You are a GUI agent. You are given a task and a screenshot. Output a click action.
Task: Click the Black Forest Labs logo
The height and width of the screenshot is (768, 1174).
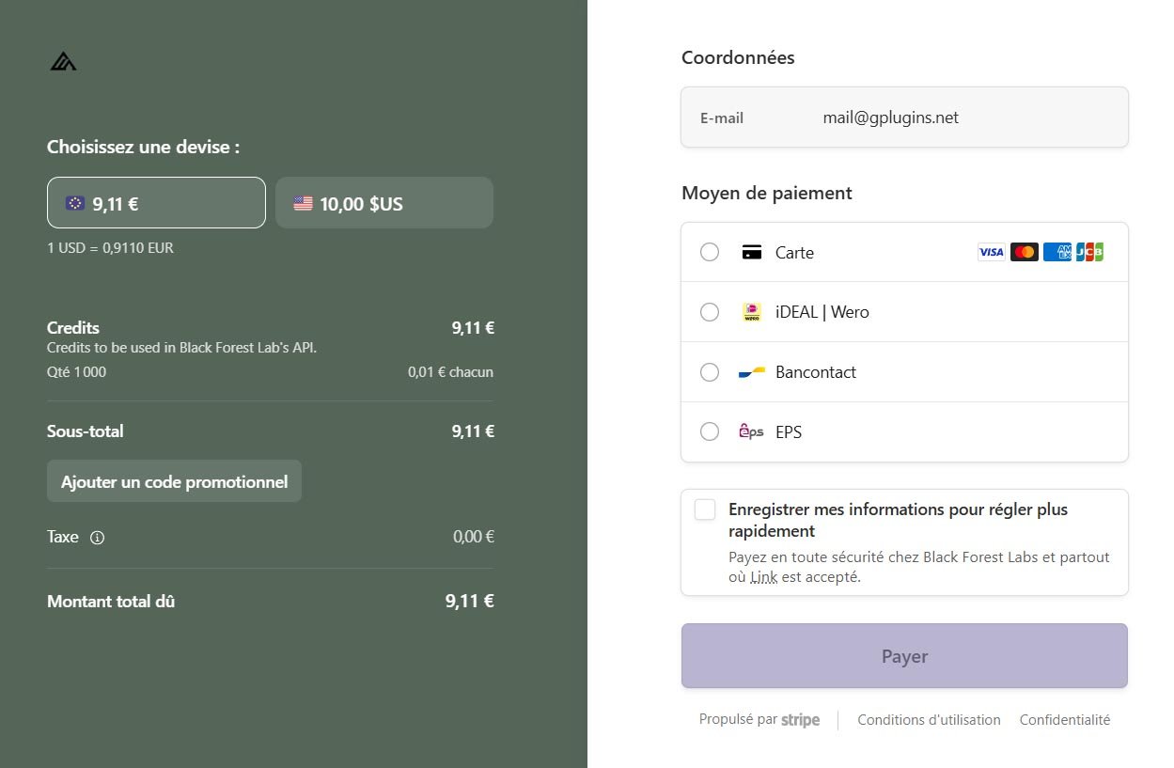(x=63, y=61)
